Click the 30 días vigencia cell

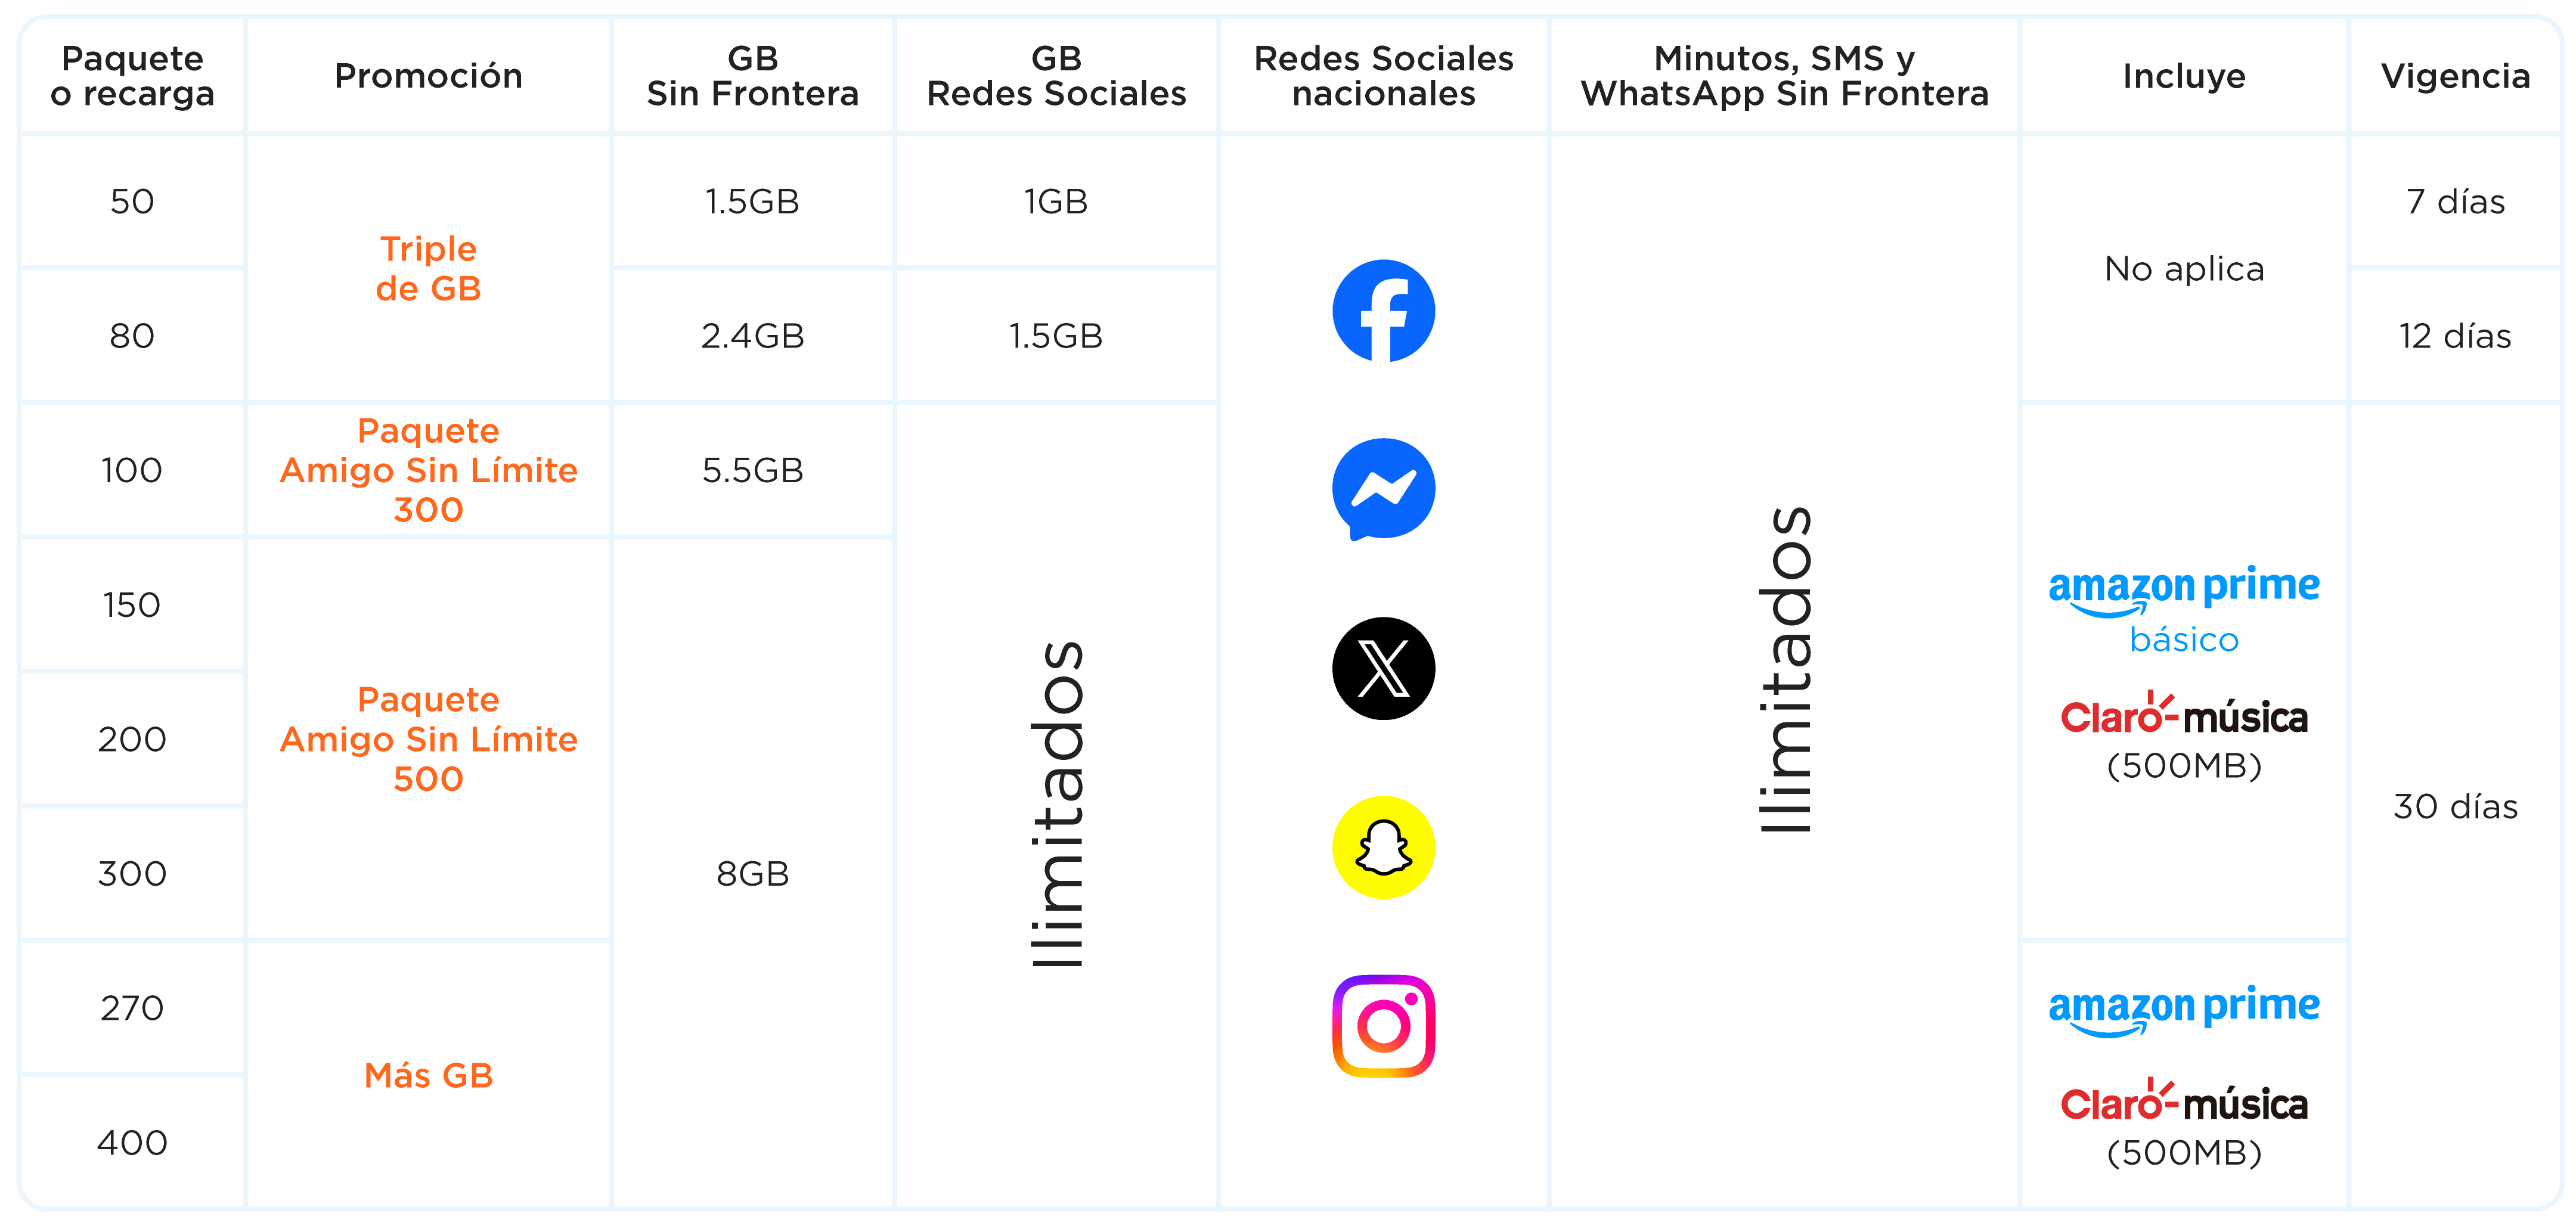pos(2455,806)
